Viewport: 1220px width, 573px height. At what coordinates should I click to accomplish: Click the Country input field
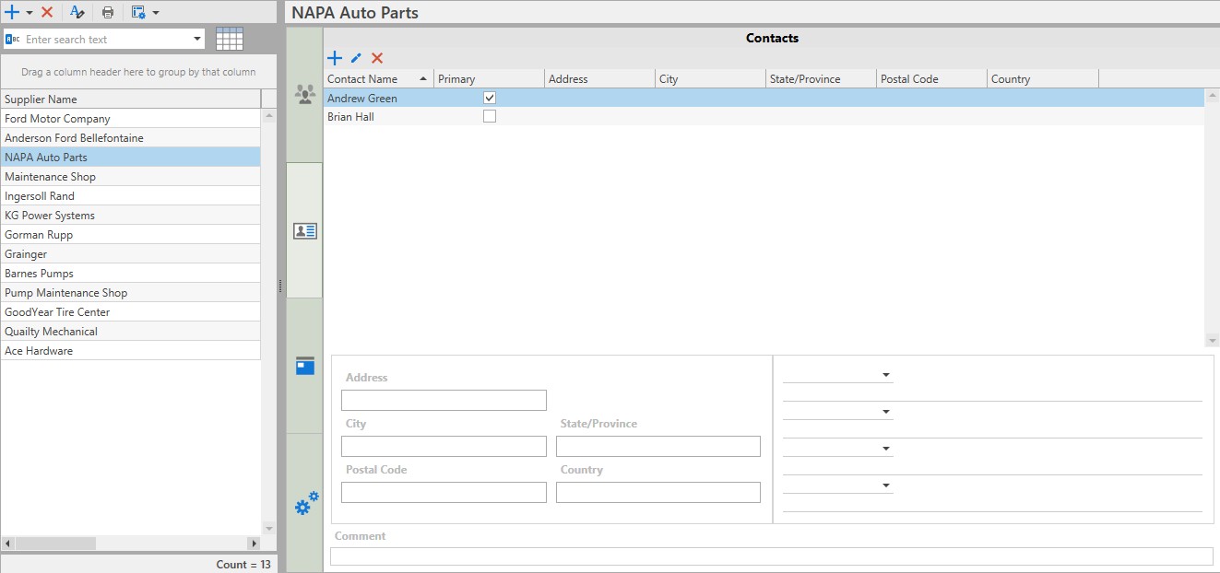[x=658, y=492]
